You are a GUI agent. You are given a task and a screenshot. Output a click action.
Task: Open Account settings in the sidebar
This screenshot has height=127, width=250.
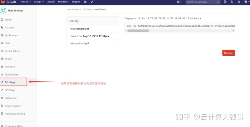coord(9,27)
